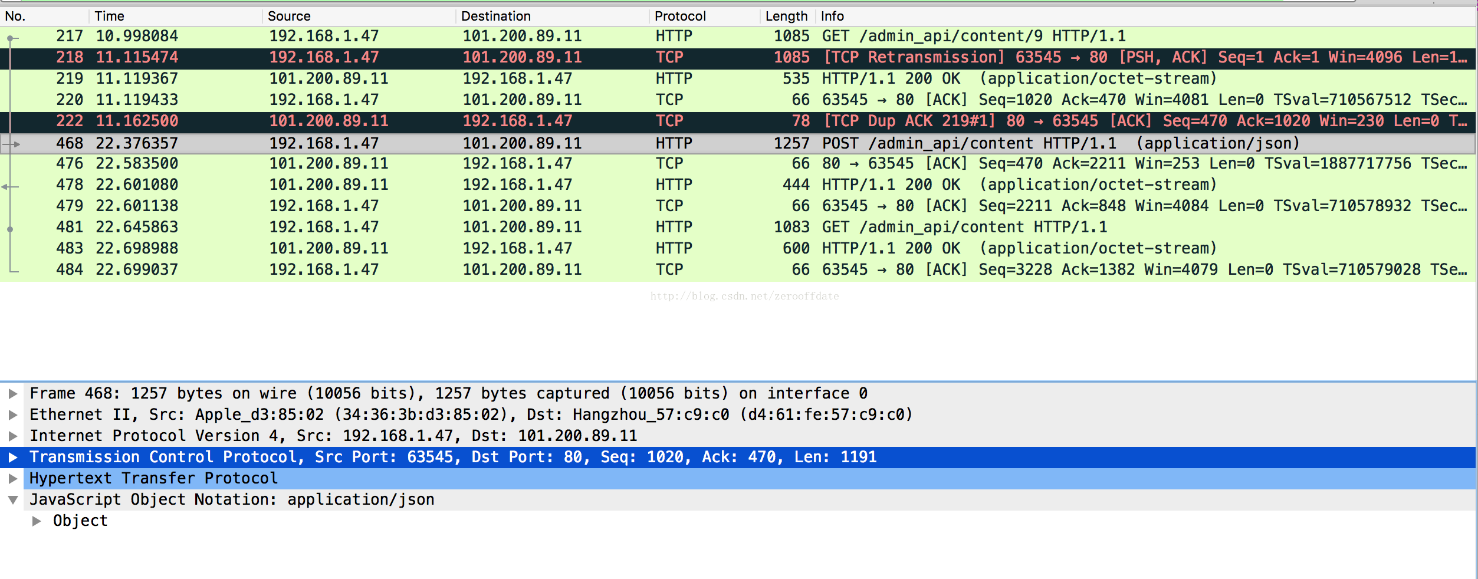Select packet 476 ACK Seq=470 row
1478x579 pixels.
738,164
